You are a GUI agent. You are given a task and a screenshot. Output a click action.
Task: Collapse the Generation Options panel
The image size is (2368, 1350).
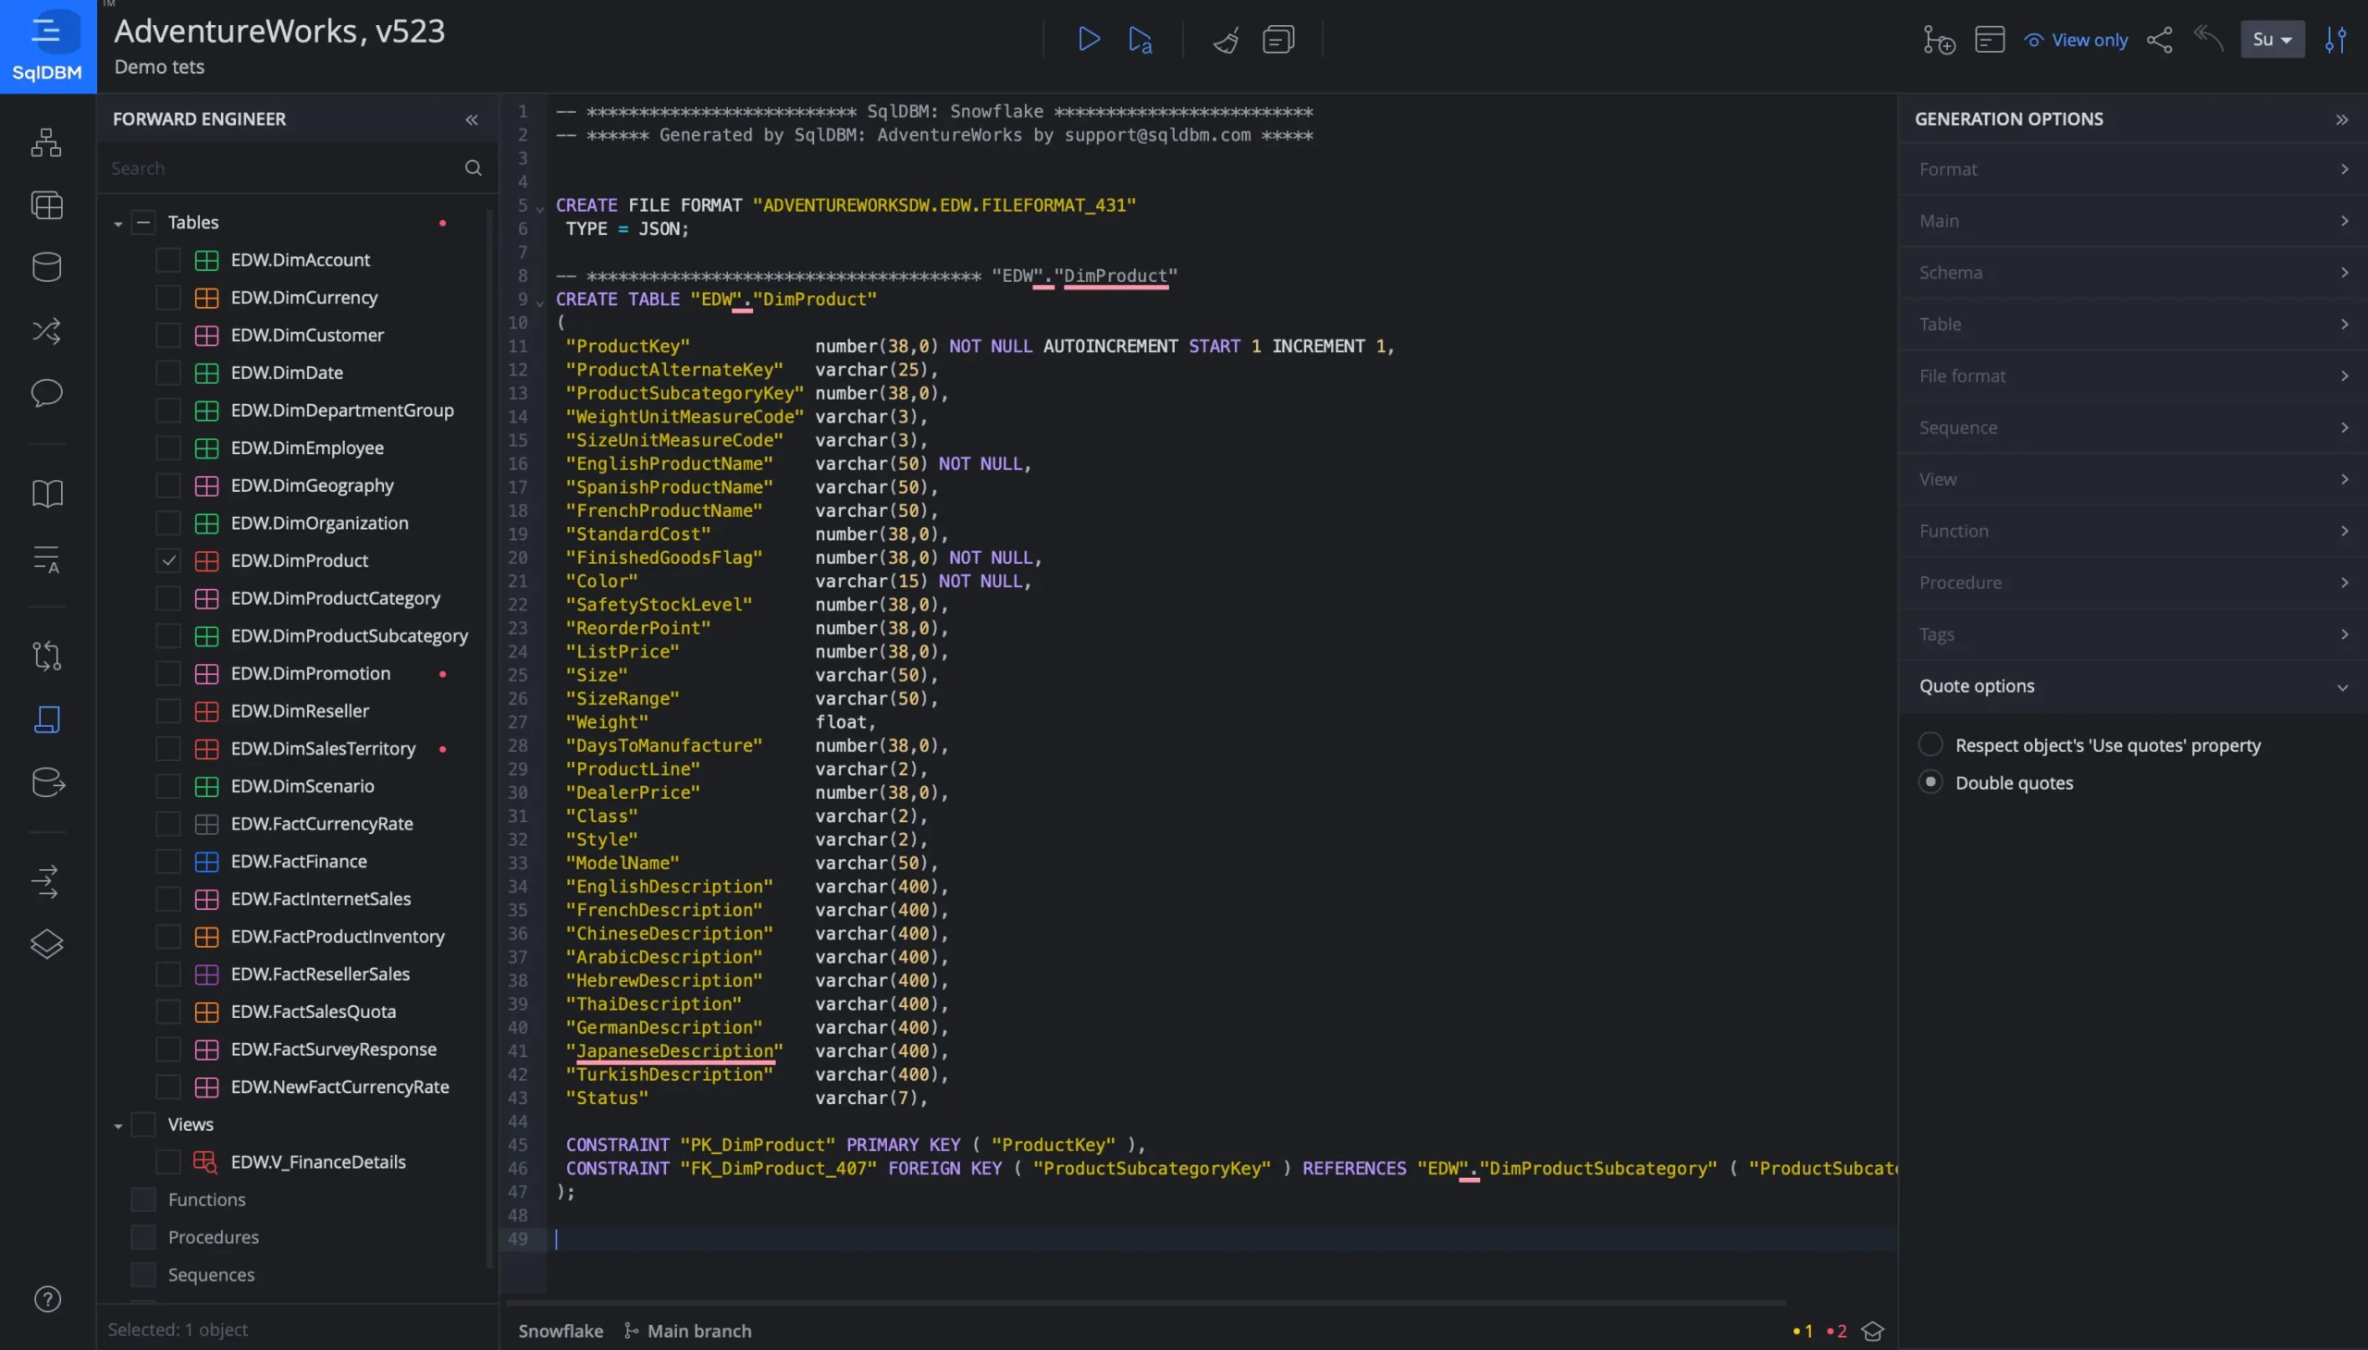click(x=2341, y=119)
